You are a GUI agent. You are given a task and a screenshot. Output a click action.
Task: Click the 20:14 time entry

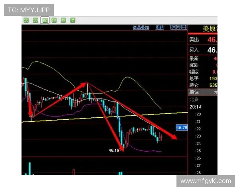pos(195,107)
